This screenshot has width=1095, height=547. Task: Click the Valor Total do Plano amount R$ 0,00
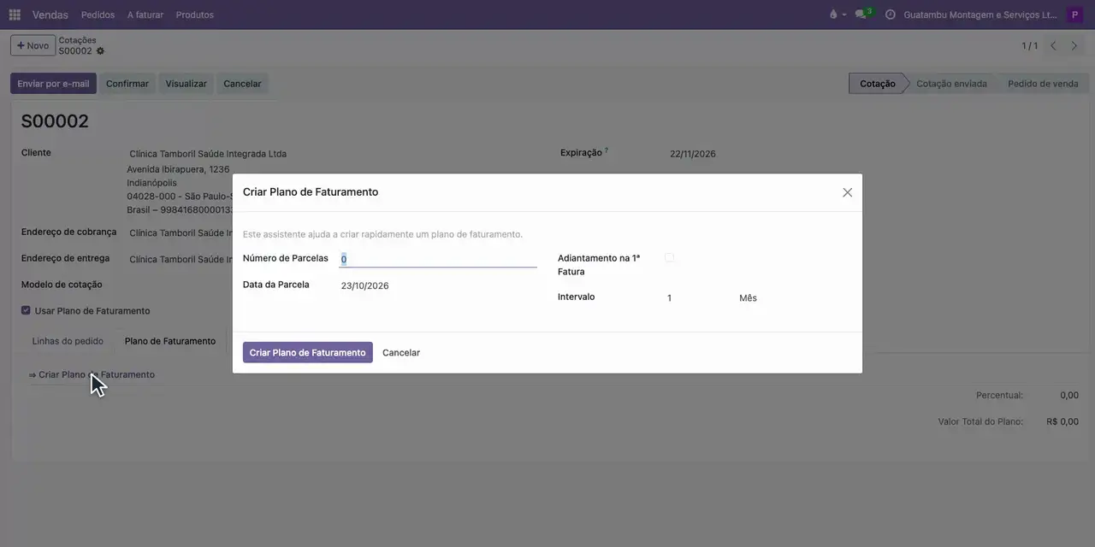1062,421
